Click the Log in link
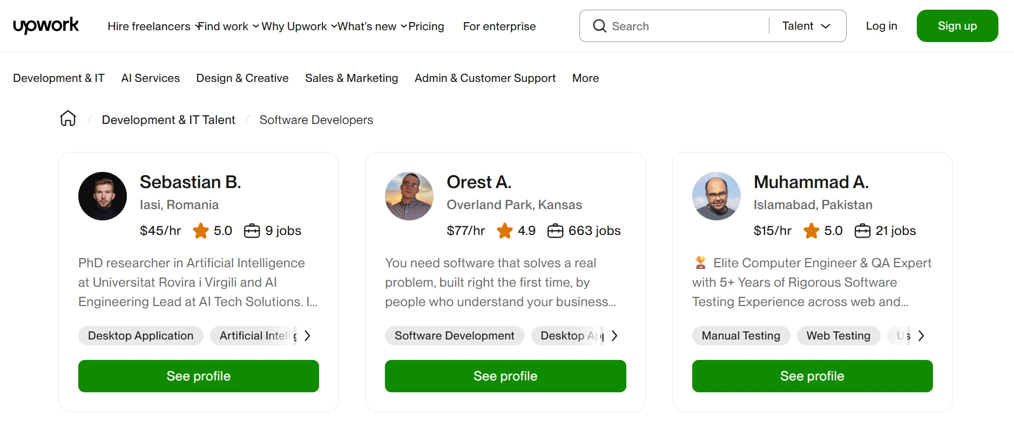 [881, 26]
